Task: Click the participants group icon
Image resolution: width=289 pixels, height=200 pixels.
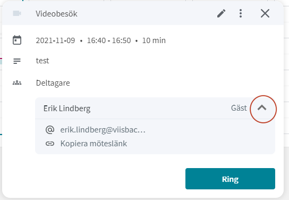Action: (x=17, y=83)
